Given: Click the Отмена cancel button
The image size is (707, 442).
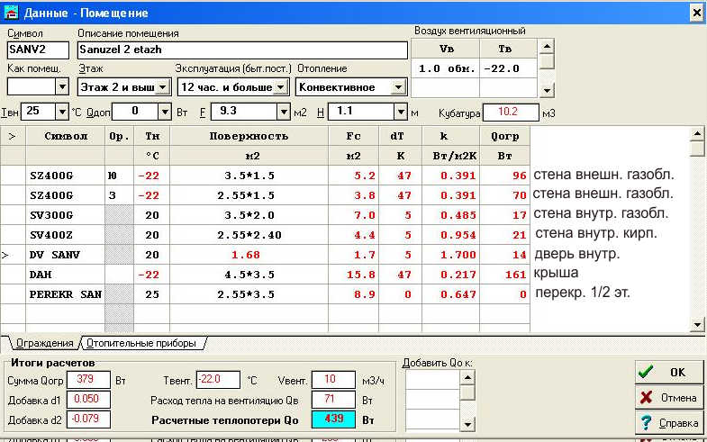Looking at the screenshot, I should [x=668, y=397].
